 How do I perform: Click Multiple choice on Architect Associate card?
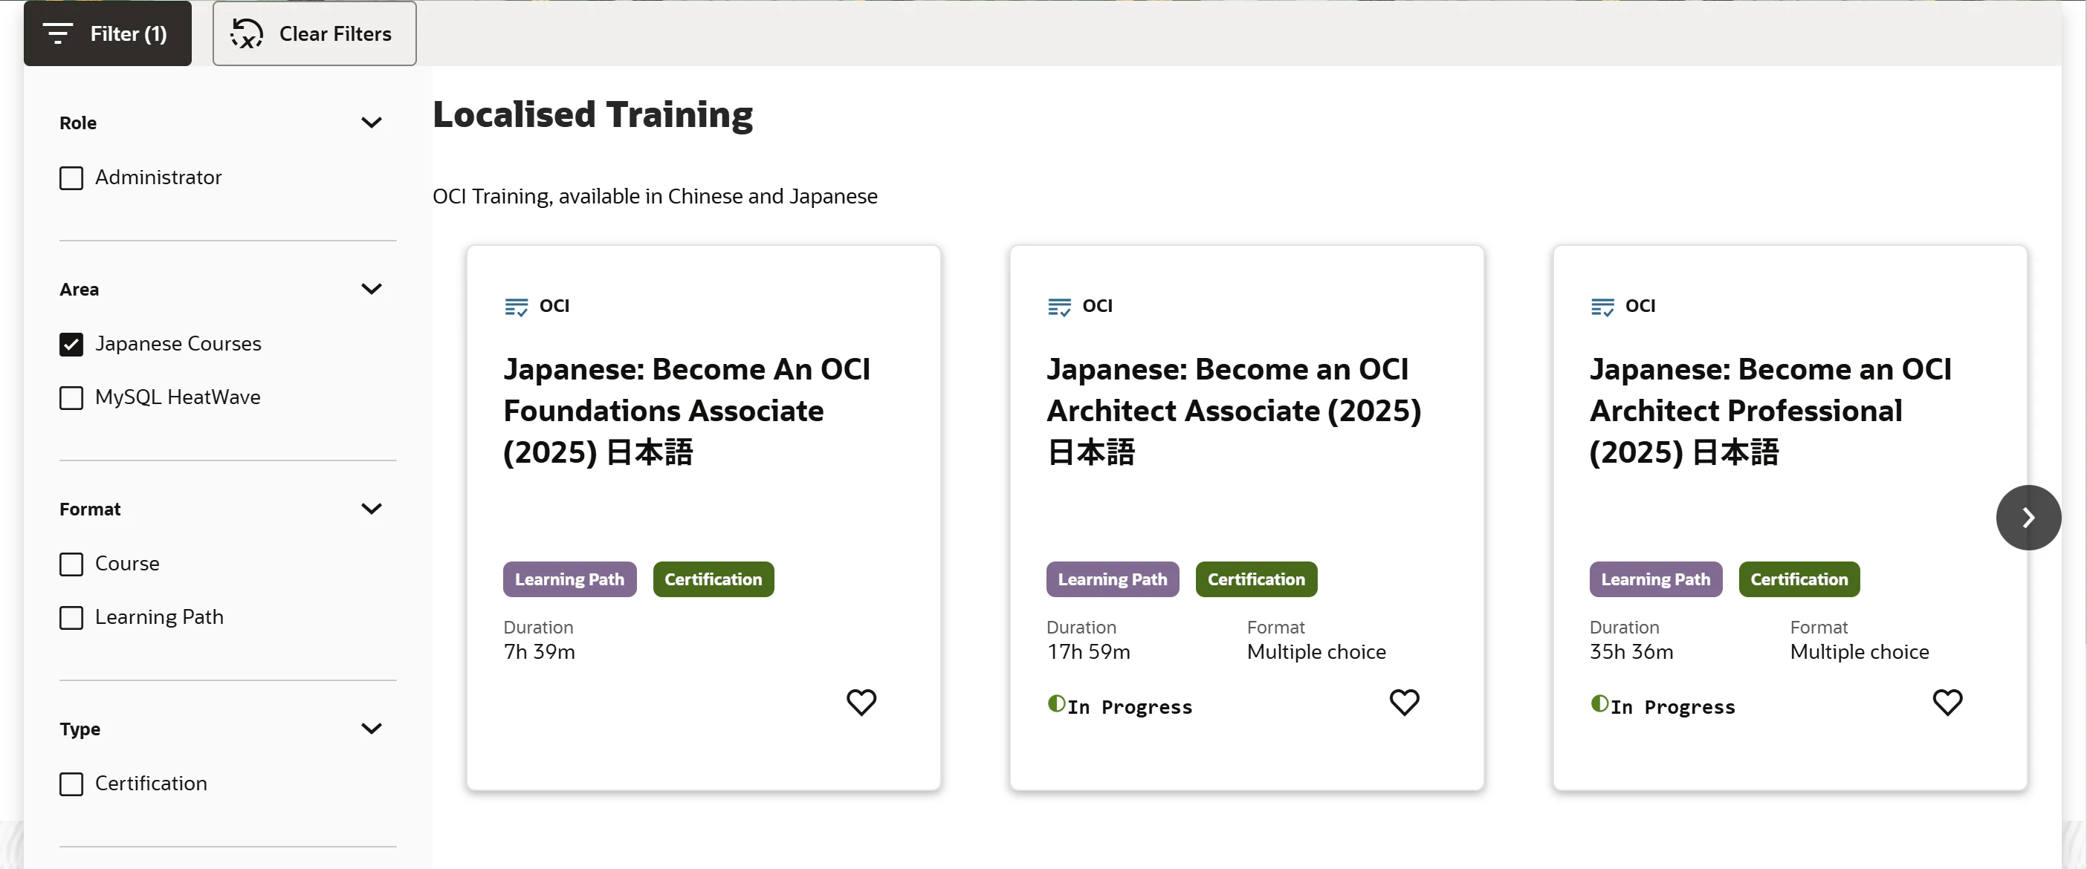(1316, 652)
